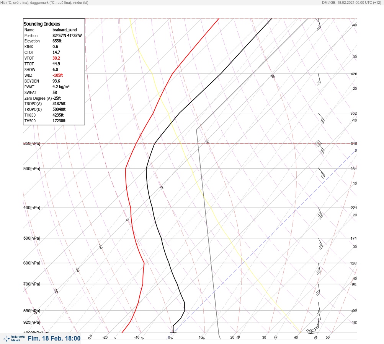Click the Elevation value '655ft'
384x344 pixels.
click(57, 41)
